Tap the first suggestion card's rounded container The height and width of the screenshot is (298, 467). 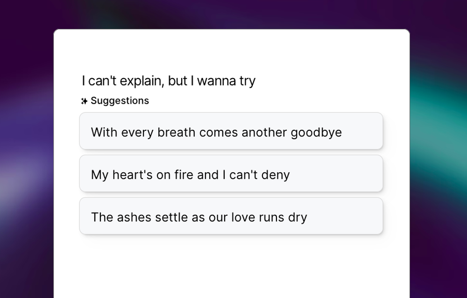coord(231,132)
